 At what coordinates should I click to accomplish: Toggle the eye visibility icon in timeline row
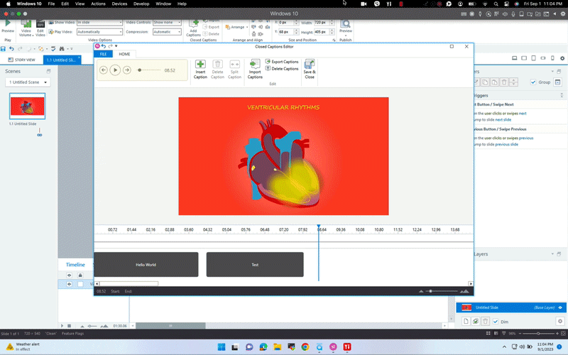(69, 284)
